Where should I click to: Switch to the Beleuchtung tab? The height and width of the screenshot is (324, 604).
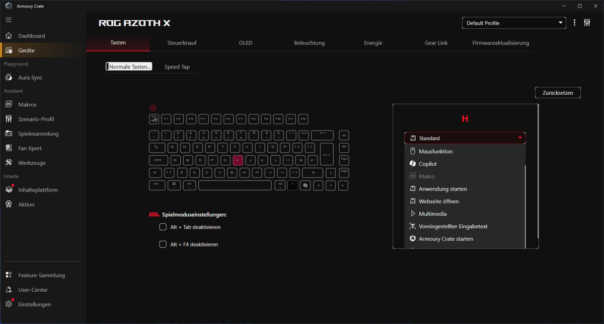[309, 43]
